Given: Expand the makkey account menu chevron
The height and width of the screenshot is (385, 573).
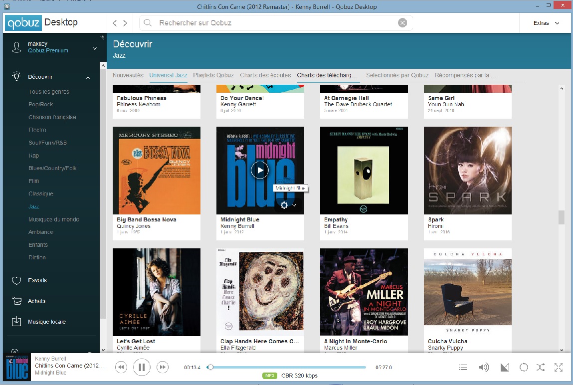Looking at the screenshot, I should point(95,48).
